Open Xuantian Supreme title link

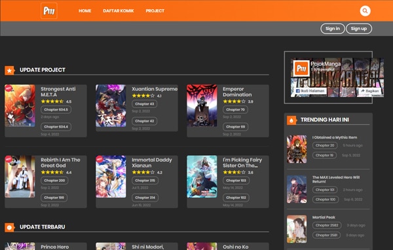155,89
